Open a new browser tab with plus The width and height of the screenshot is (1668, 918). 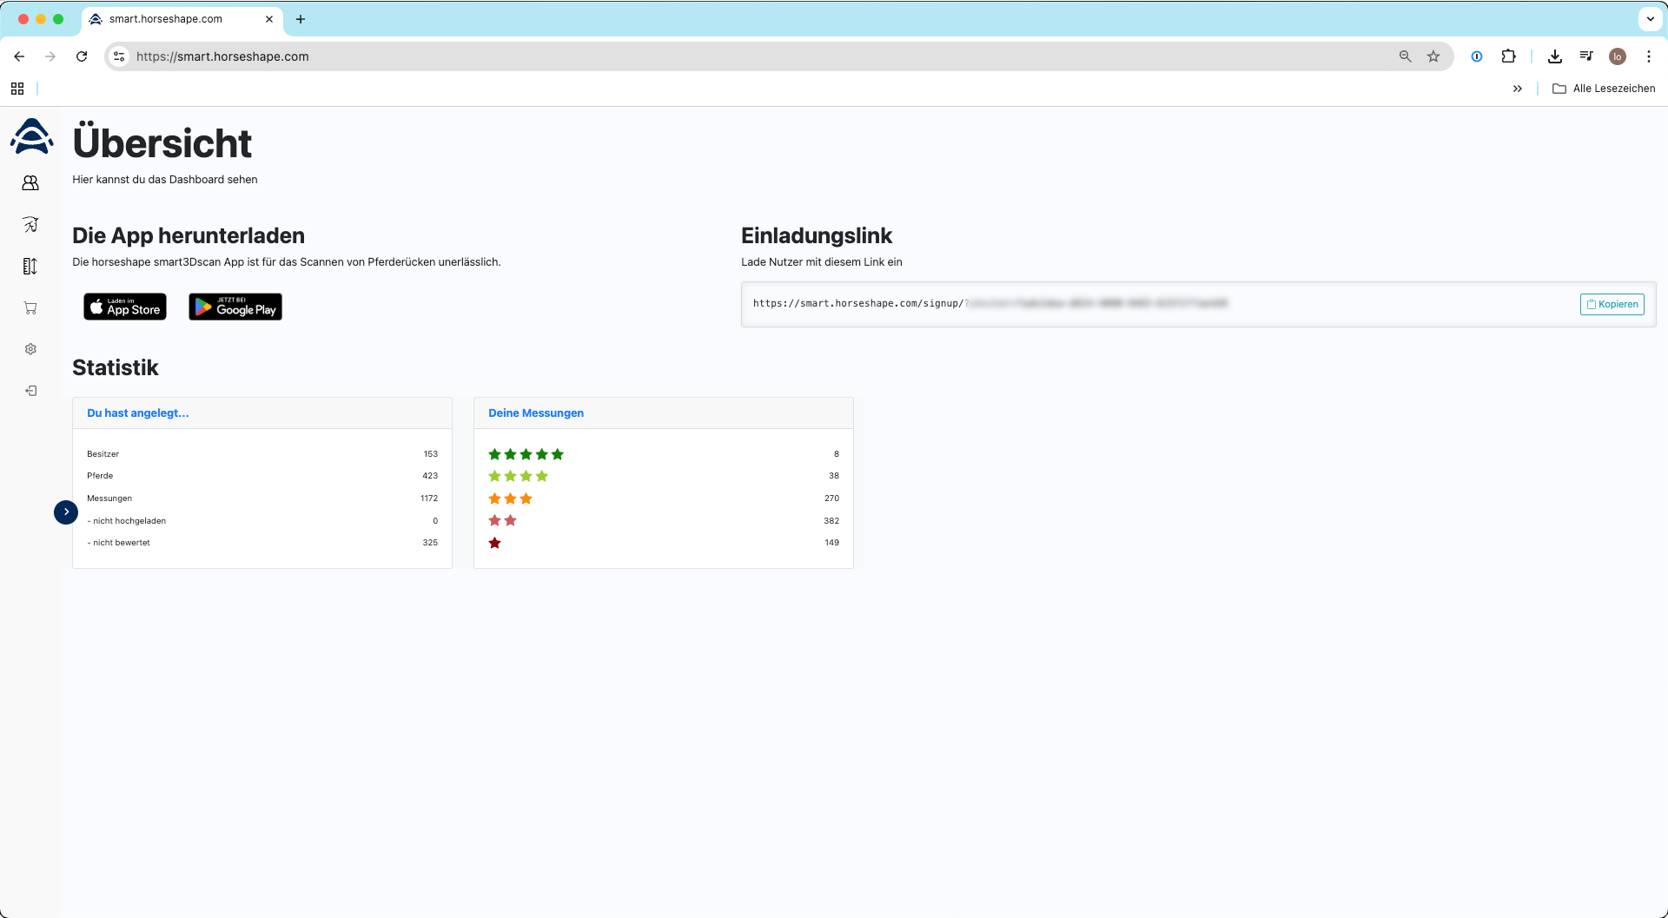[301, 19]
